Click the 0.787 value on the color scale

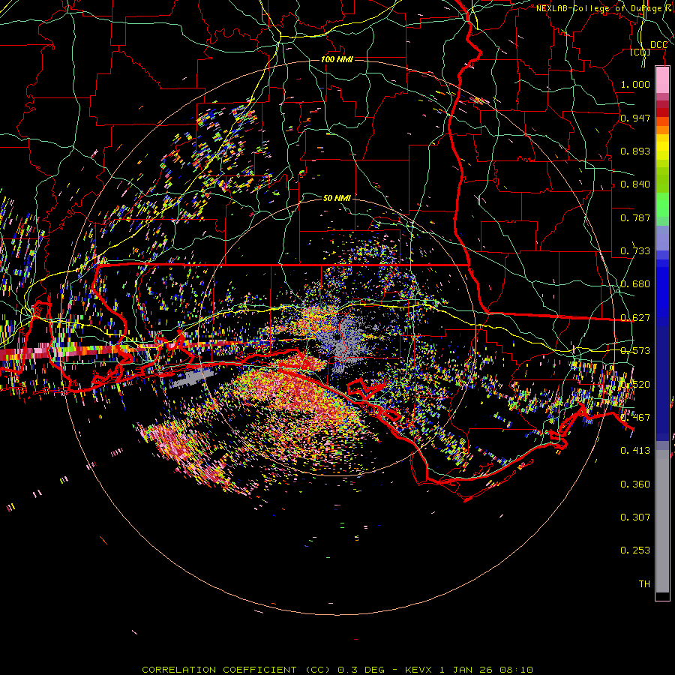point(635,217)
